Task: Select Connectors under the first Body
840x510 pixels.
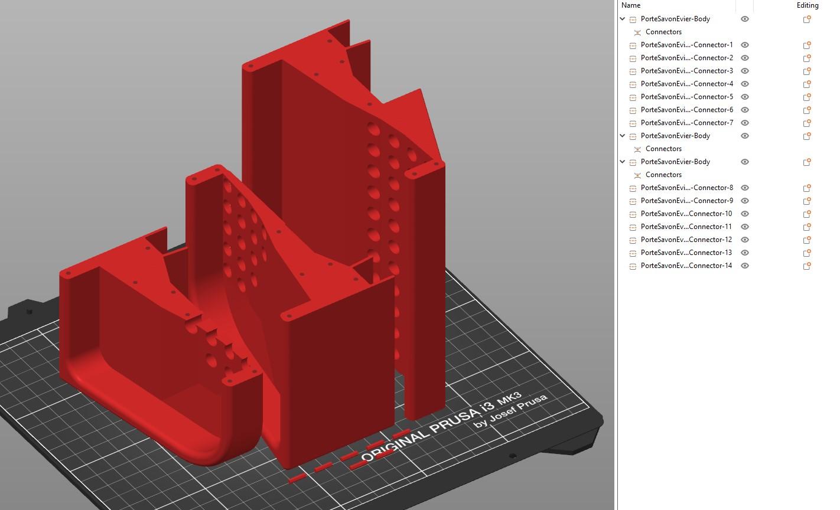Action: pyautogui.click(x=663, y=32)
